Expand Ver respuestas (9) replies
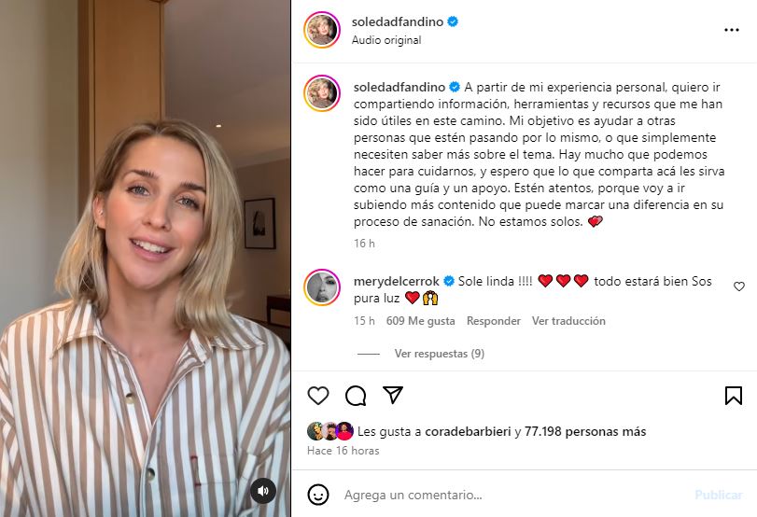Image resolution: width=757 pixels, height=517 pixels. coord(440,354)
